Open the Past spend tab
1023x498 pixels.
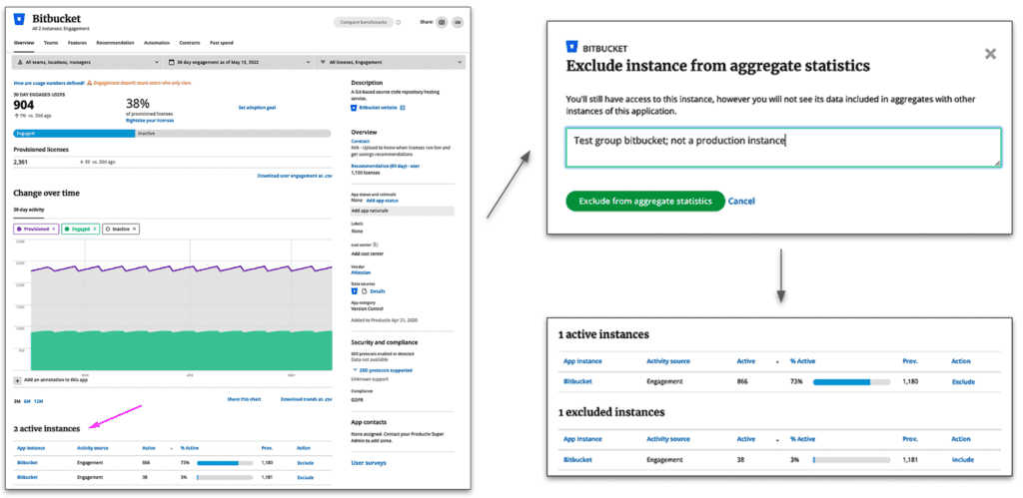pyautogui.click(x=222, y=42)
